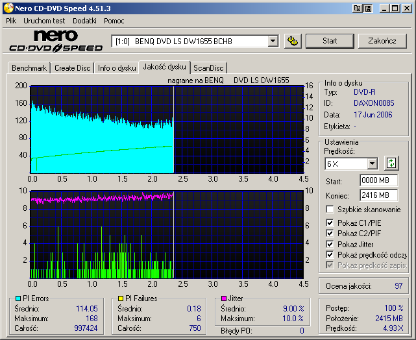Screen dimensions: 416x340
Task: Click the disc ID DAXON008S text
Action: 374,103
